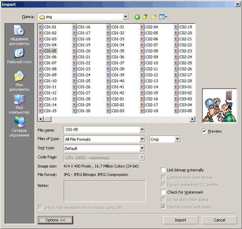Enable Check for Watermark checkbox

pos(163,192)
